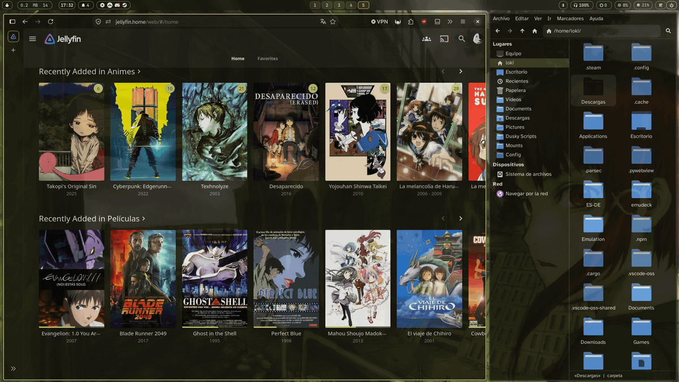Open the Texhnolyze poster

pos(214,132)
